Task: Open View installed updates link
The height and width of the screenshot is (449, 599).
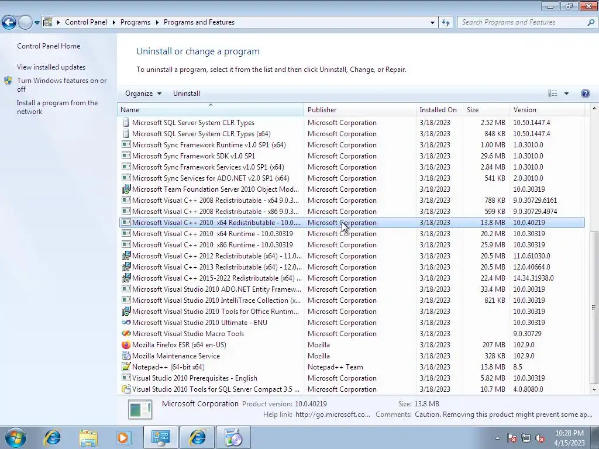Action: click(x=51, y=67)
